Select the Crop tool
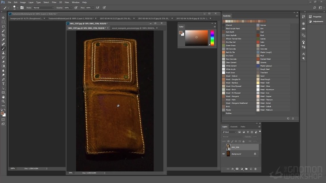326x183 pixels. (4, 35)
